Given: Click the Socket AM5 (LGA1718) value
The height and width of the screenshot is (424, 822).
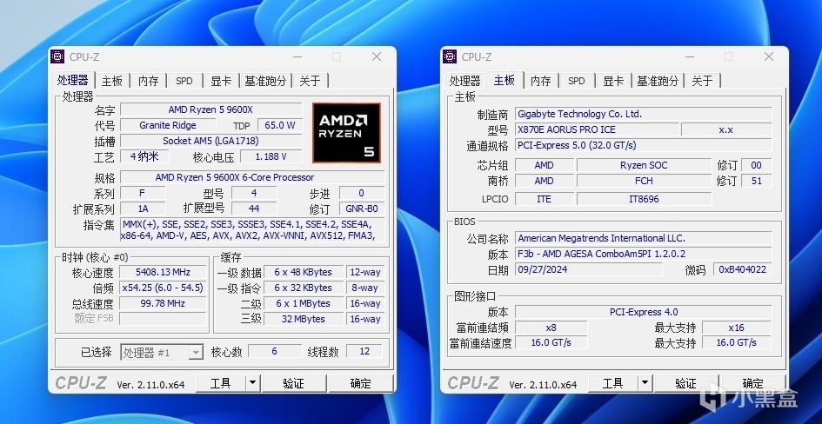Looking at the screenshot, I should pos(211,141).
